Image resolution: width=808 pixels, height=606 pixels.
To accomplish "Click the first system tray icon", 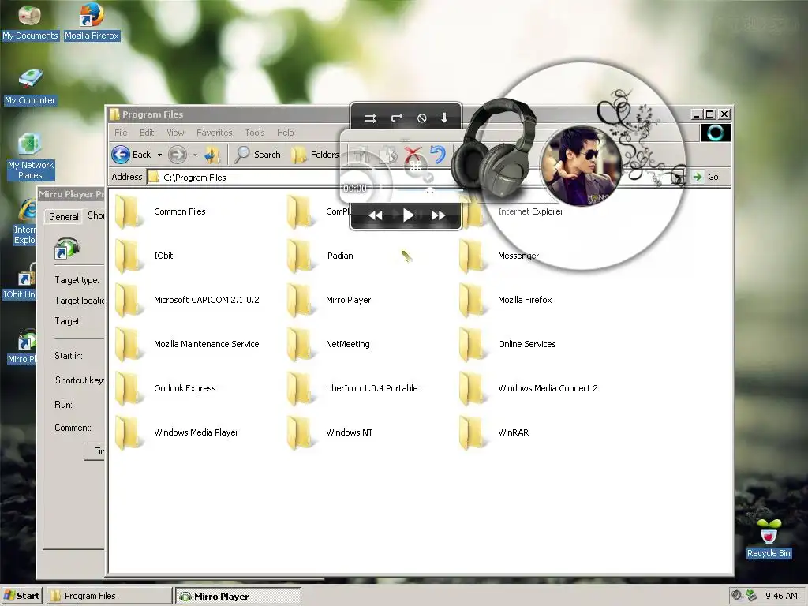I will [737, 595].
